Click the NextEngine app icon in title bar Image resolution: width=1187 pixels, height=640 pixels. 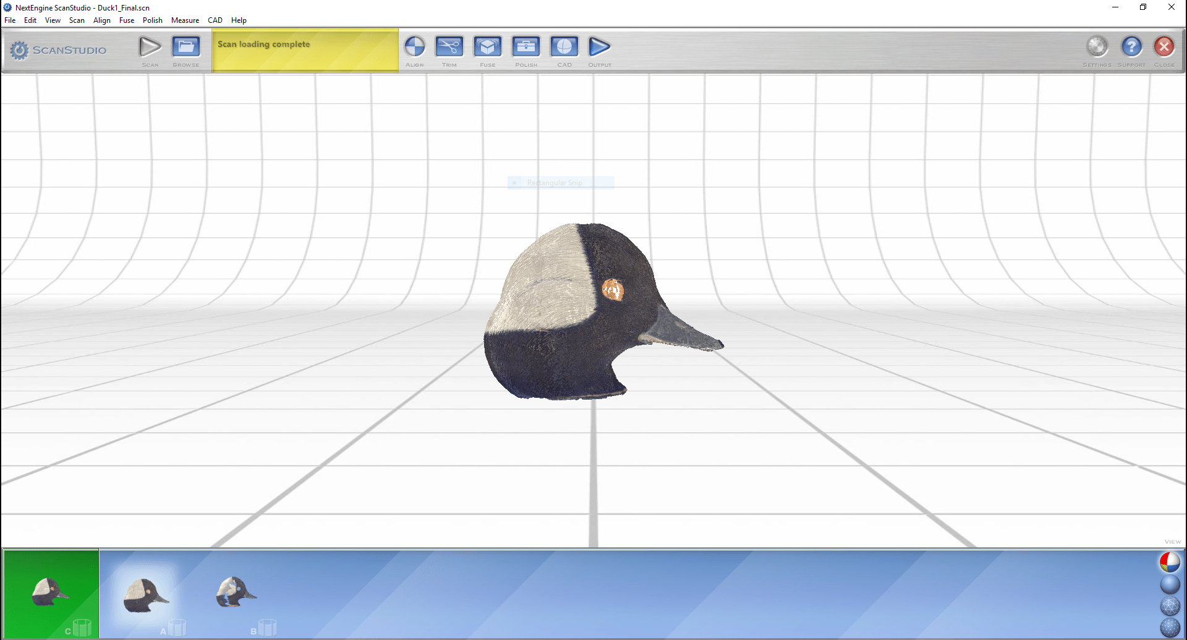7,7
